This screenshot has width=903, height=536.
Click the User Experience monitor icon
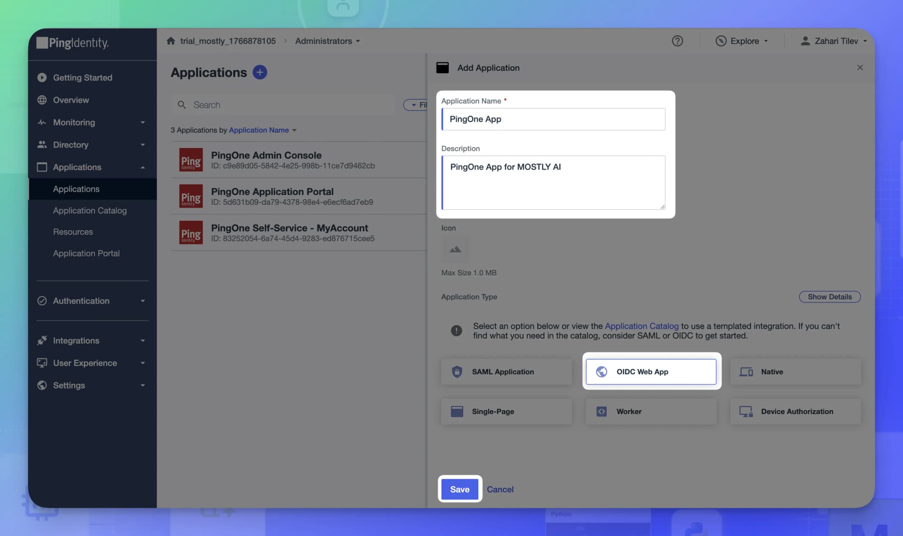click(42, 363)
